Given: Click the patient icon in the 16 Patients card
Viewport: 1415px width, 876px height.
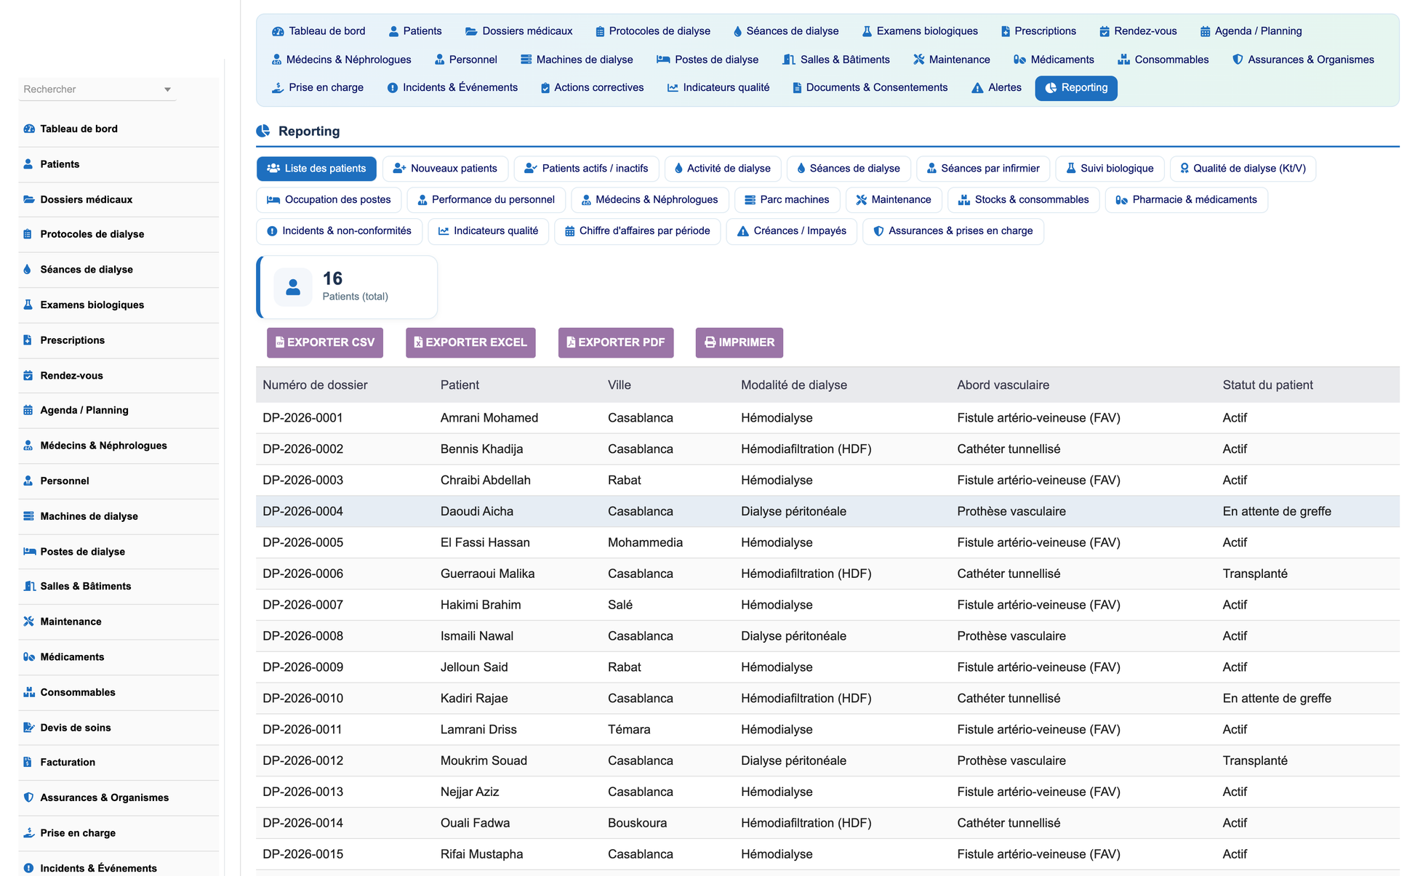Looking at the screenshot, I should tap(293, 287).
